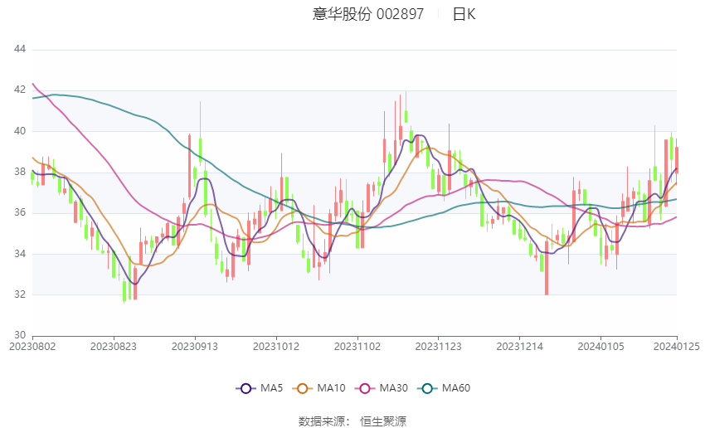Click the 32 price axis label

tap(20, 294)
